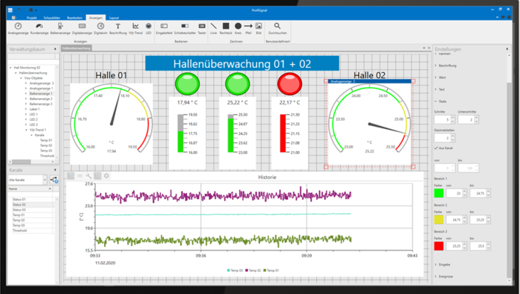Click the red LED indicator
This screenshot has height=294, width=520.
(x=290, y=84)
